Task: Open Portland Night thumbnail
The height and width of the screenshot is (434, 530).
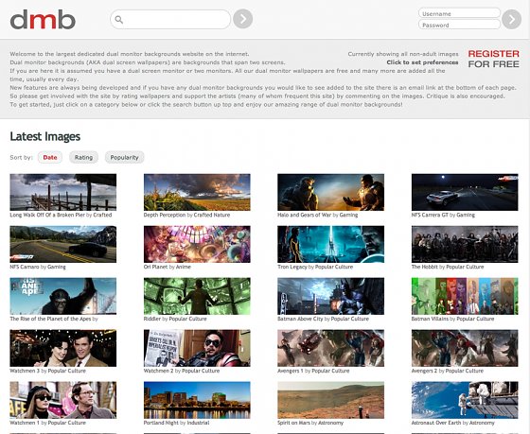Action: click(197, 400)
